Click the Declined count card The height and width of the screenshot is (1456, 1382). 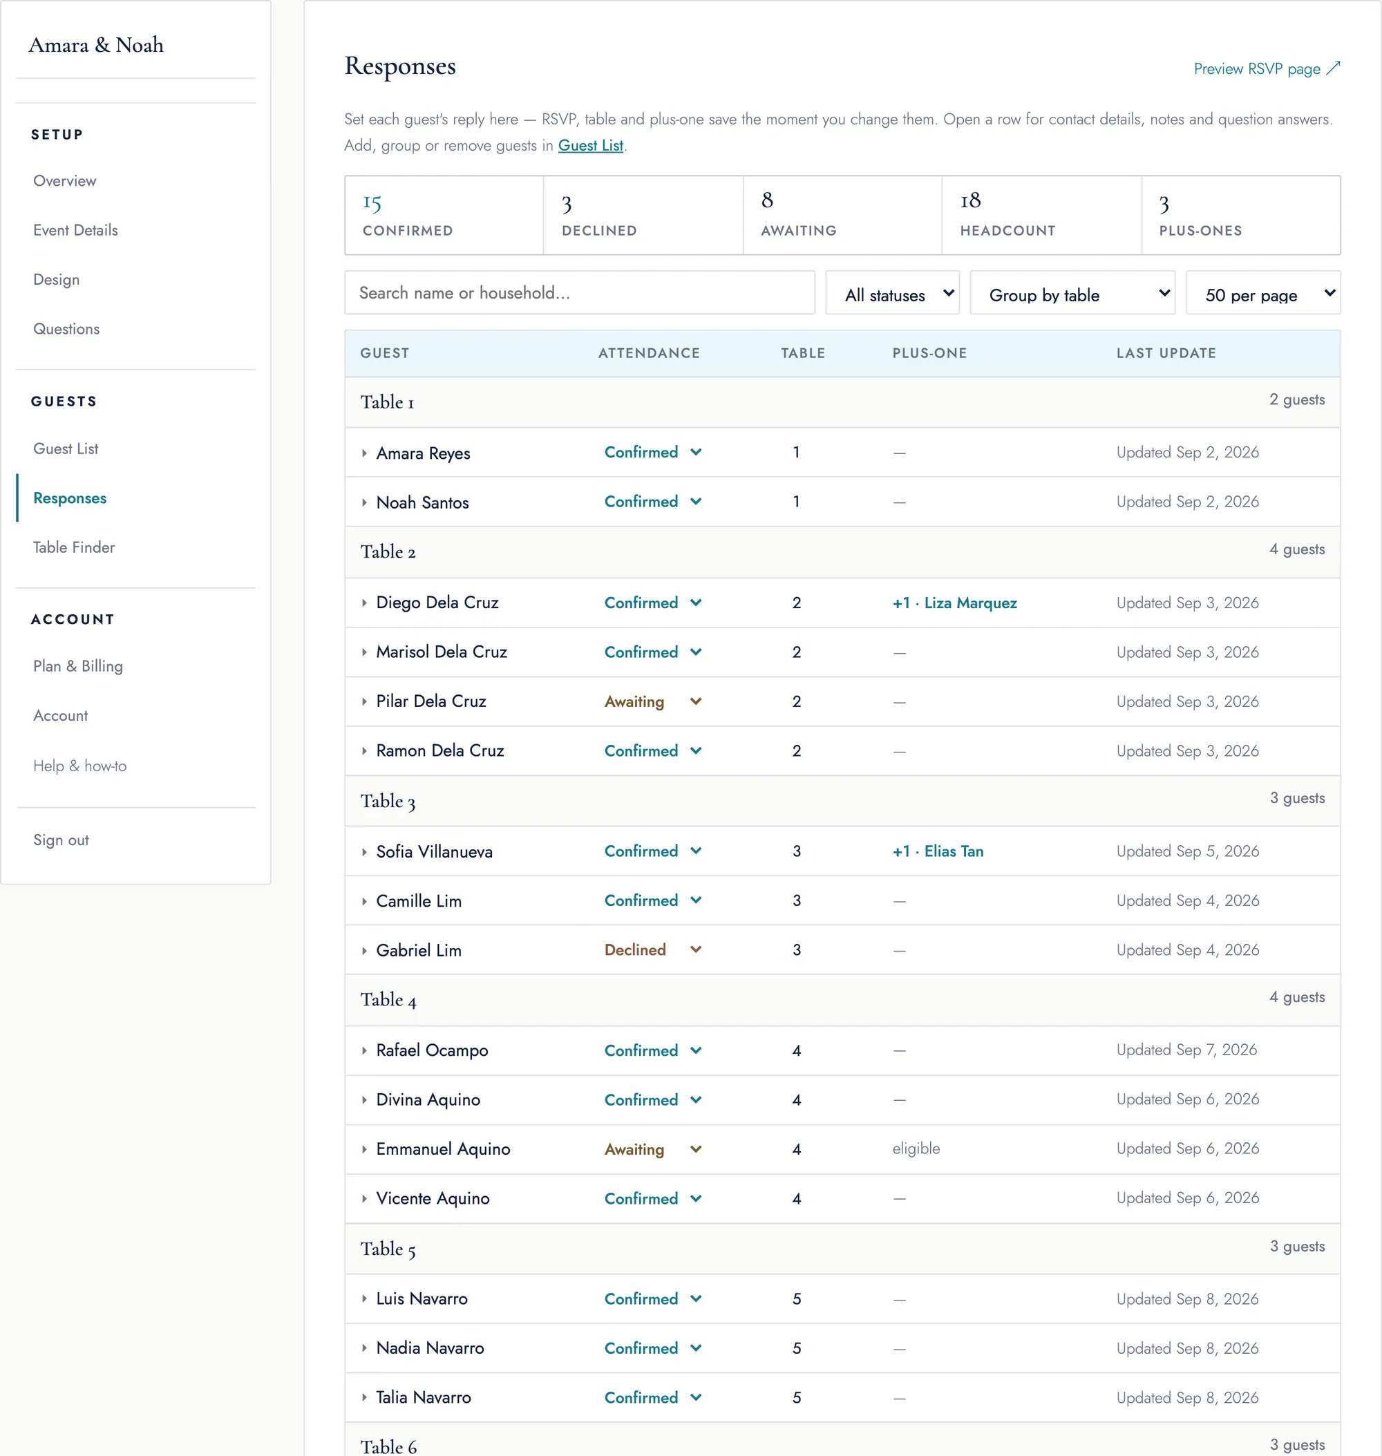tap(643, 215)
